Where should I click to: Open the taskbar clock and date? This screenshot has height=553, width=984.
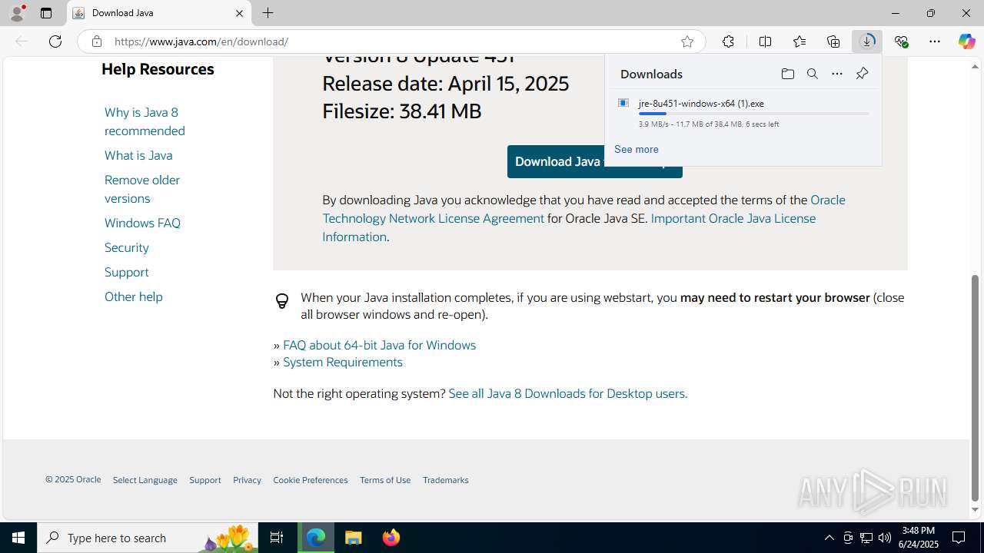919,538
